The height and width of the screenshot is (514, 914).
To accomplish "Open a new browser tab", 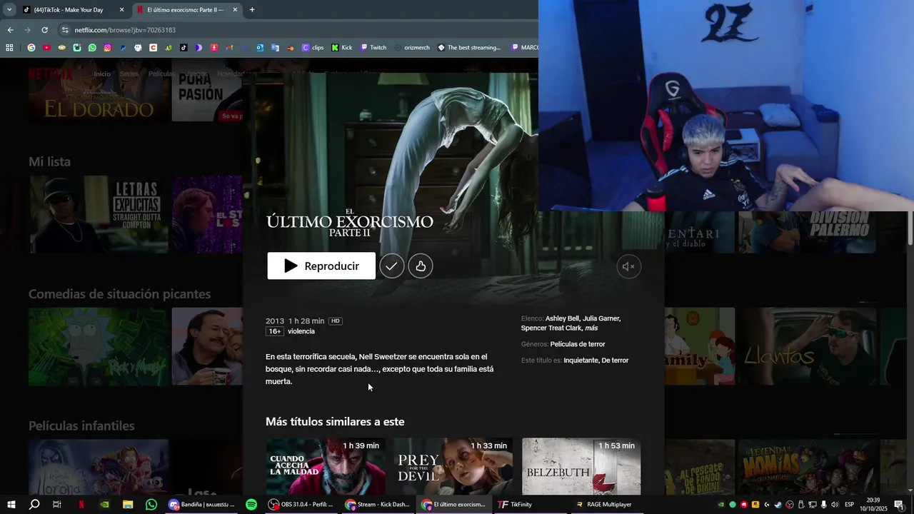I will 252,10.
